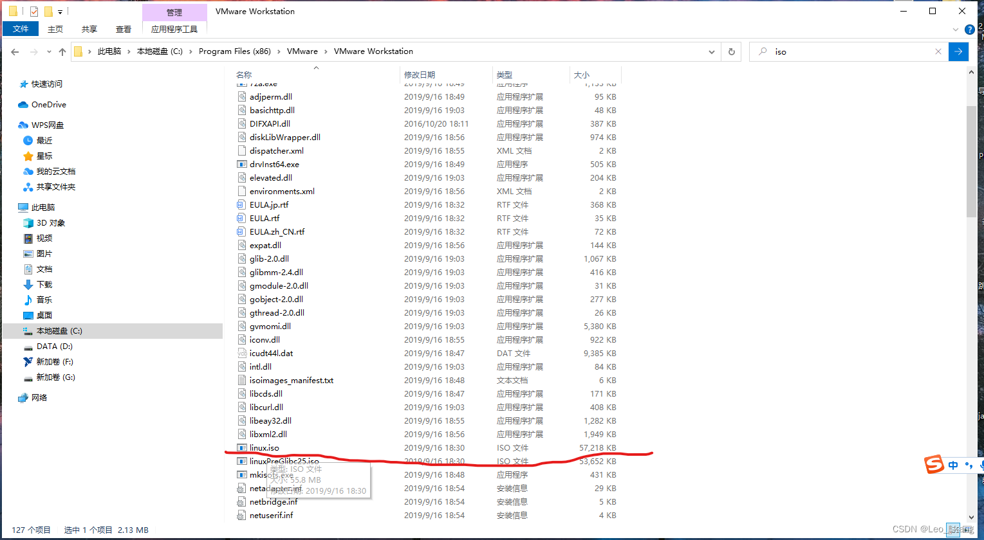
Task: Open 最近 under WPS网盘
Action: pyautogui.click(x=44, y=141)
